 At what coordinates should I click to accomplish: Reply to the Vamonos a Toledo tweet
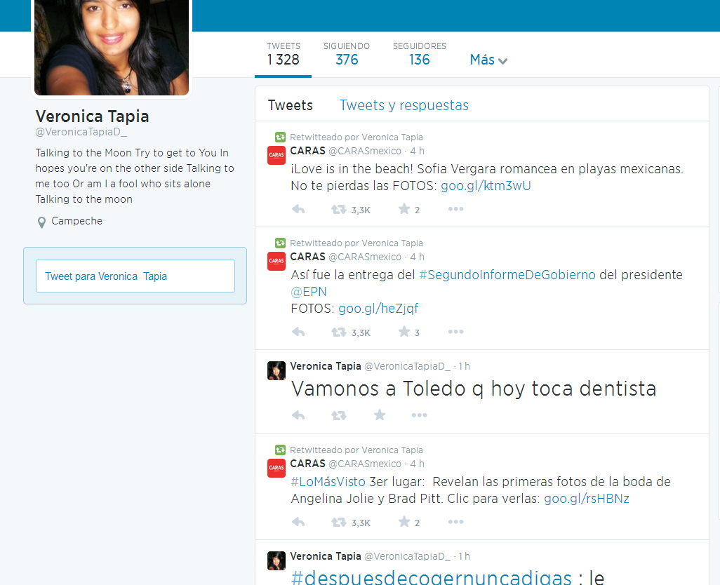[x=298, y=415]
